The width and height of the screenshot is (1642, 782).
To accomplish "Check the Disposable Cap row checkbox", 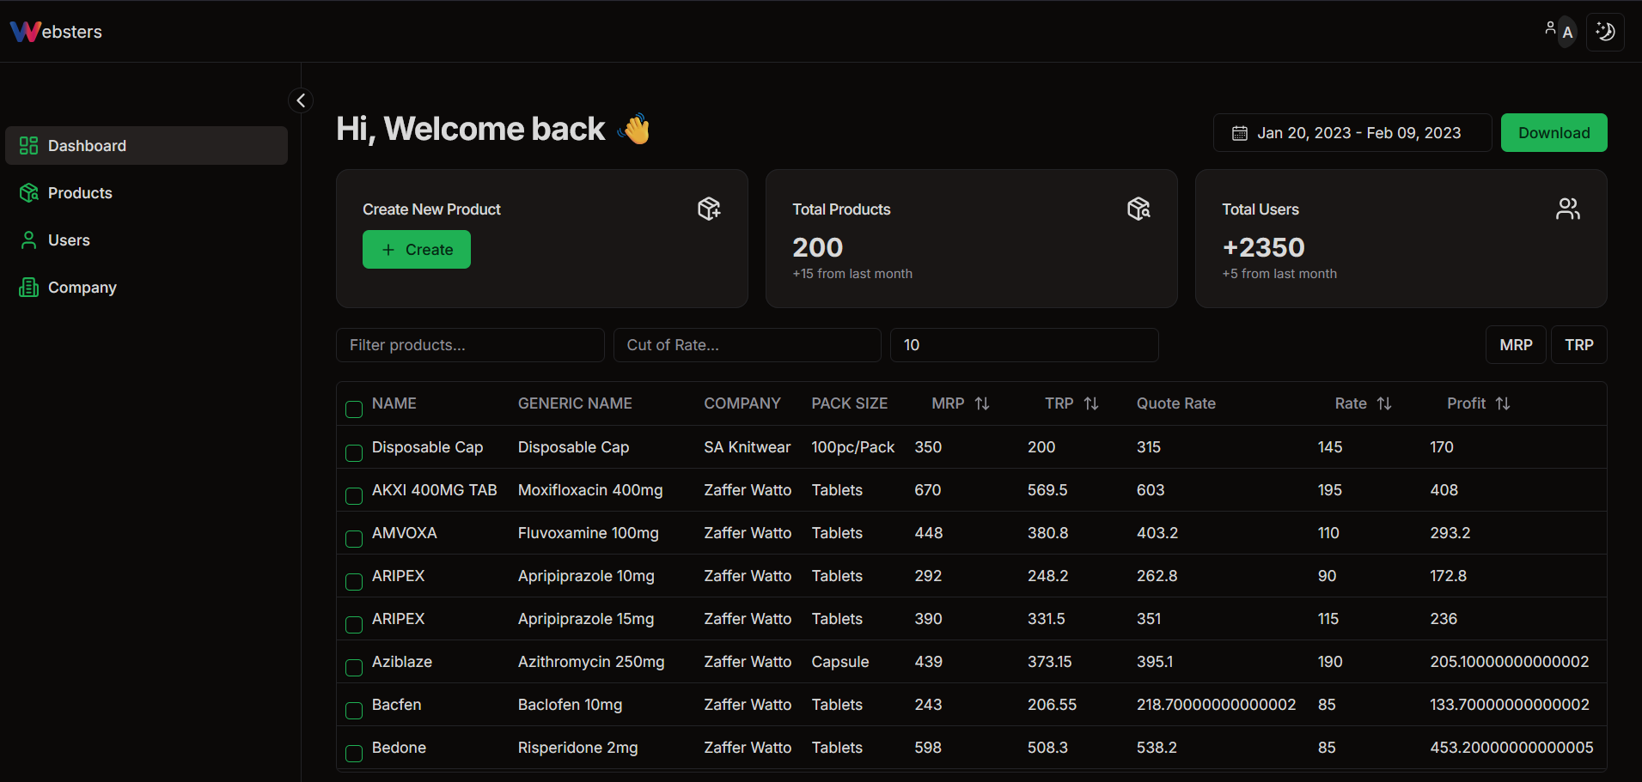I will coord(354,452).
